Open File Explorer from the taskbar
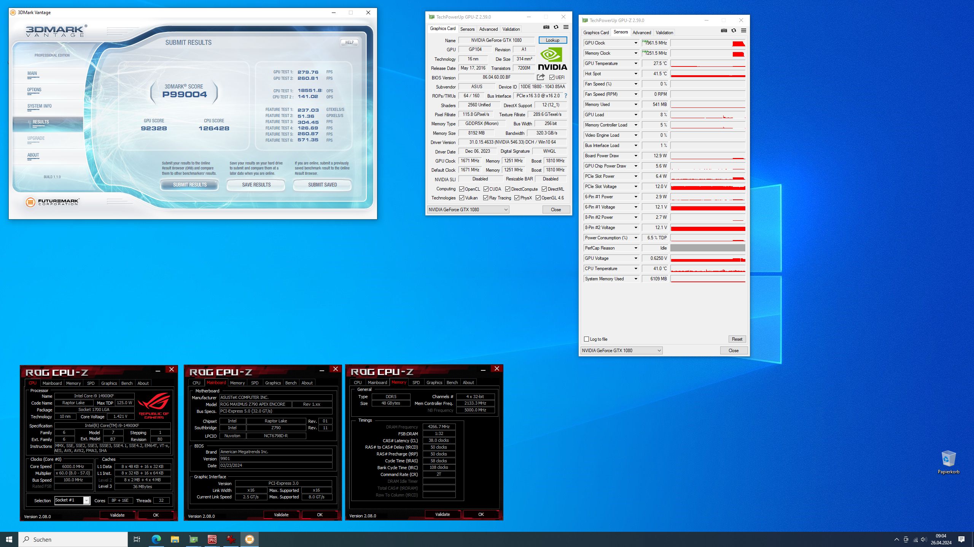 click(175, 539)
